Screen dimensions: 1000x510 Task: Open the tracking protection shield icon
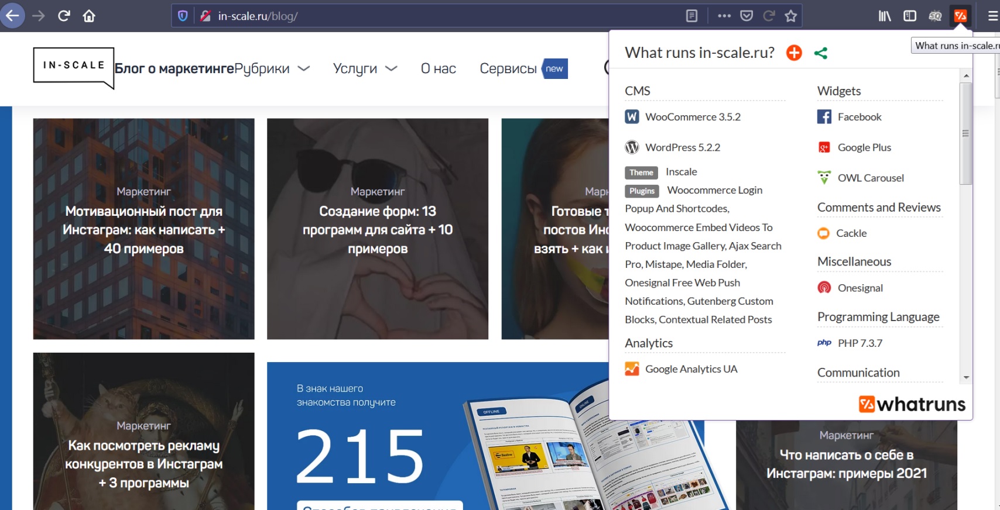coord(183,16)
